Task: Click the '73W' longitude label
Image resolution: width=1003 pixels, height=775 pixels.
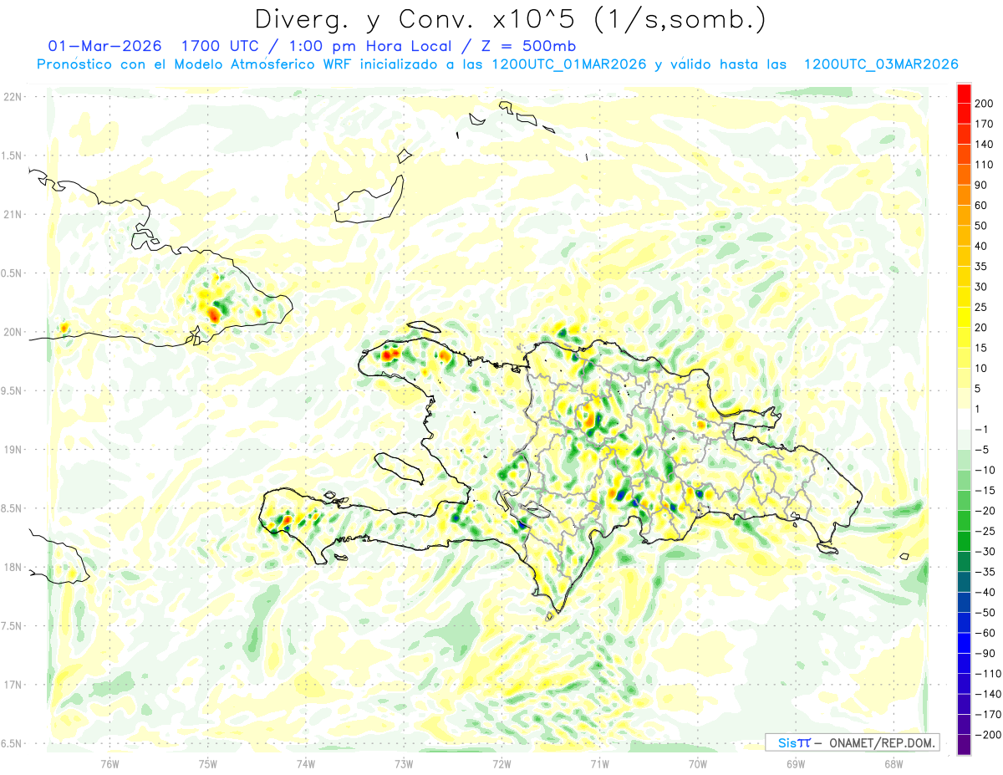Action: [x=404, y=763]
